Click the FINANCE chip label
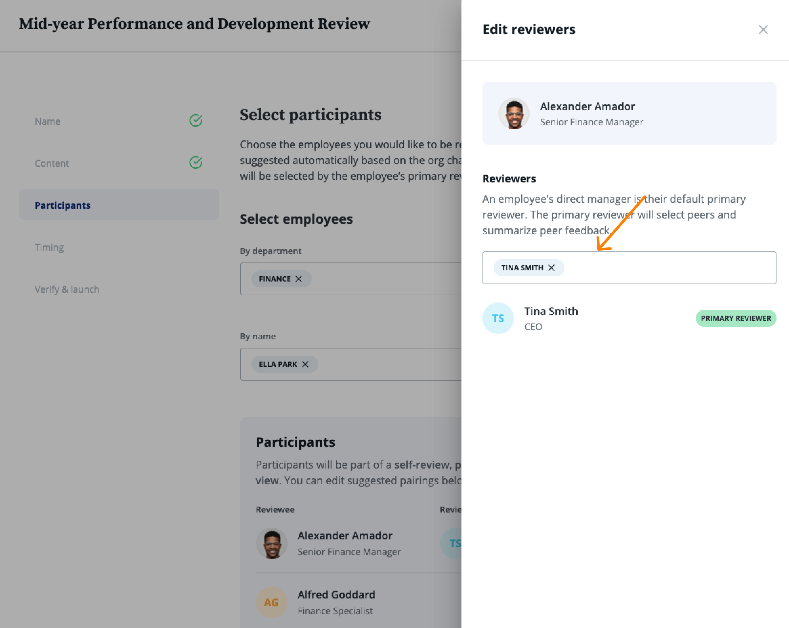The image size is (789, 628). coord(274,279)
